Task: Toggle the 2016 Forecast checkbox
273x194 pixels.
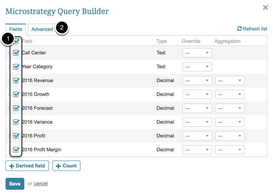Action: coord(16,108)
